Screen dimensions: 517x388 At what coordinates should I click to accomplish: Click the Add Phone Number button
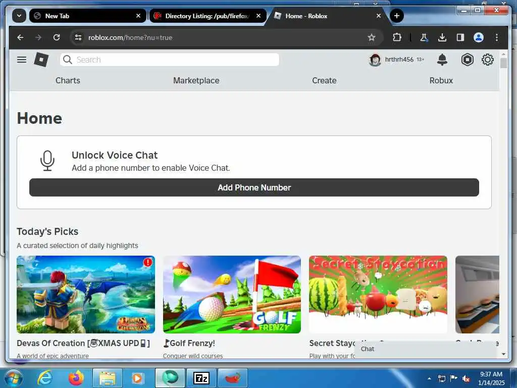click(x=254, y=187)
